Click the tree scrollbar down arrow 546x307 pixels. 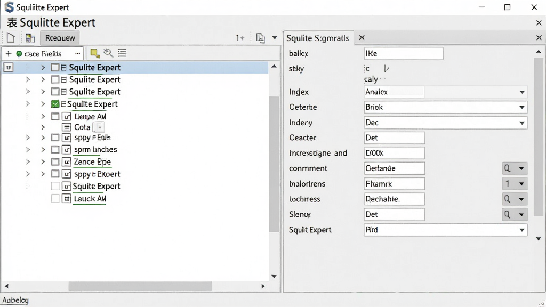coord(274,277)
